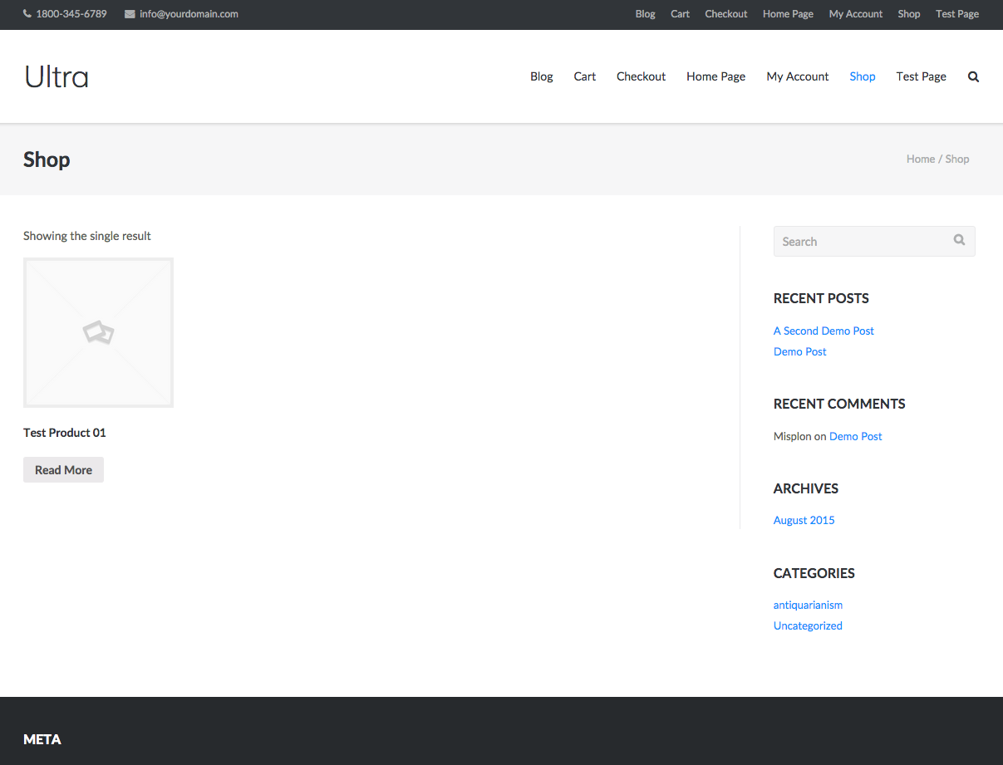Image resolution: width=1003 pixels, height=765 pixels.
Task: Click the search magnifier icon in main navigation
Action: pos(973,77)
